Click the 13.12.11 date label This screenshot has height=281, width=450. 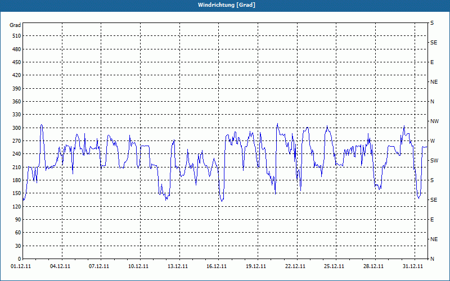click(178, 266)
